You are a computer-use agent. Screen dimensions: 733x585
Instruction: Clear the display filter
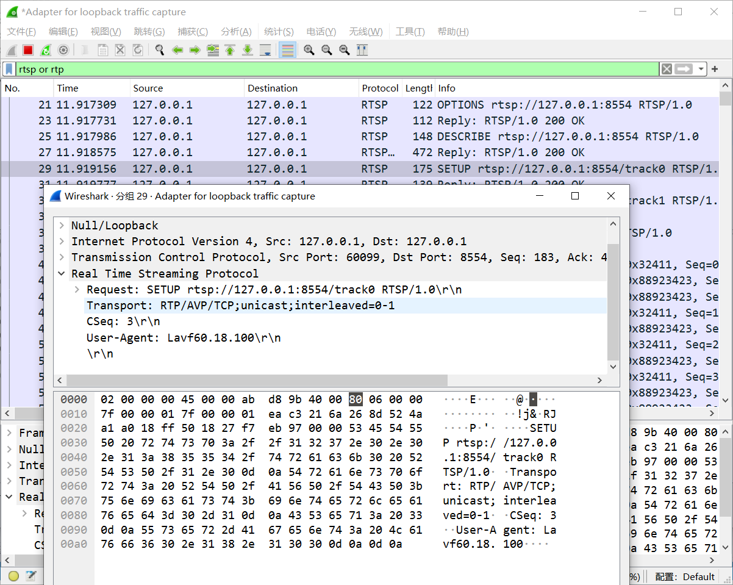pos(667,69)
